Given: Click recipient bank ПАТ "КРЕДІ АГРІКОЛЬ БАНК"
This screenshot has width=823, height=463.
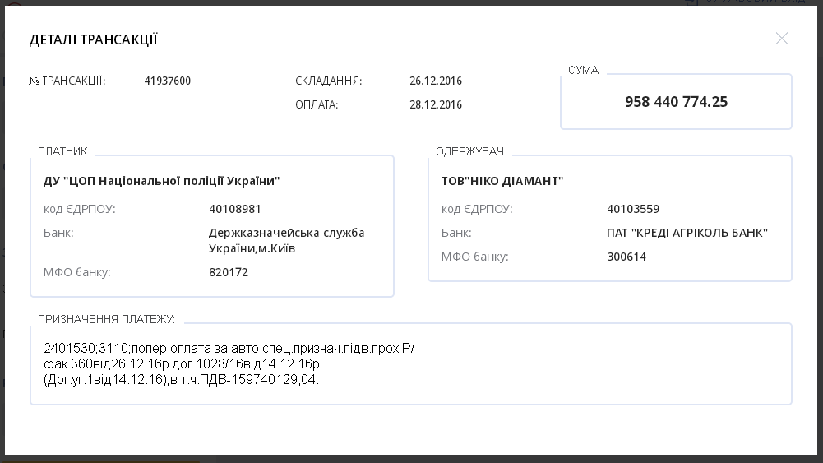Looking at the screenshot, I should coord(687,233).
